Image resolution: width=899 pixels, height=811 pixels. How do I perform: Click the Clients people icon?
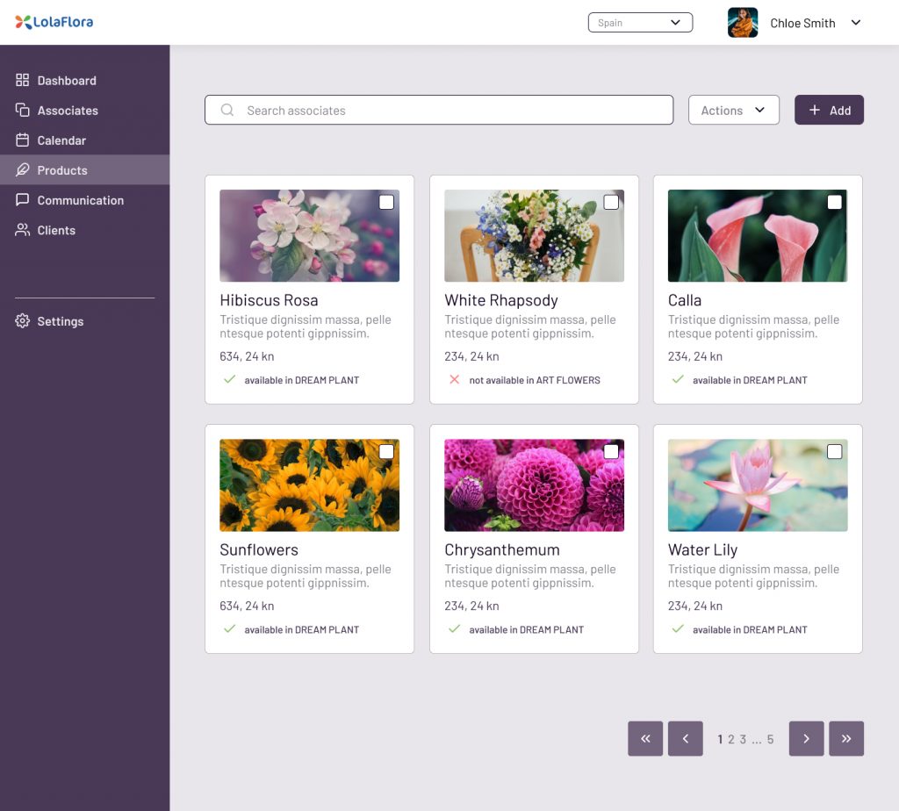(x=23, y=230)
